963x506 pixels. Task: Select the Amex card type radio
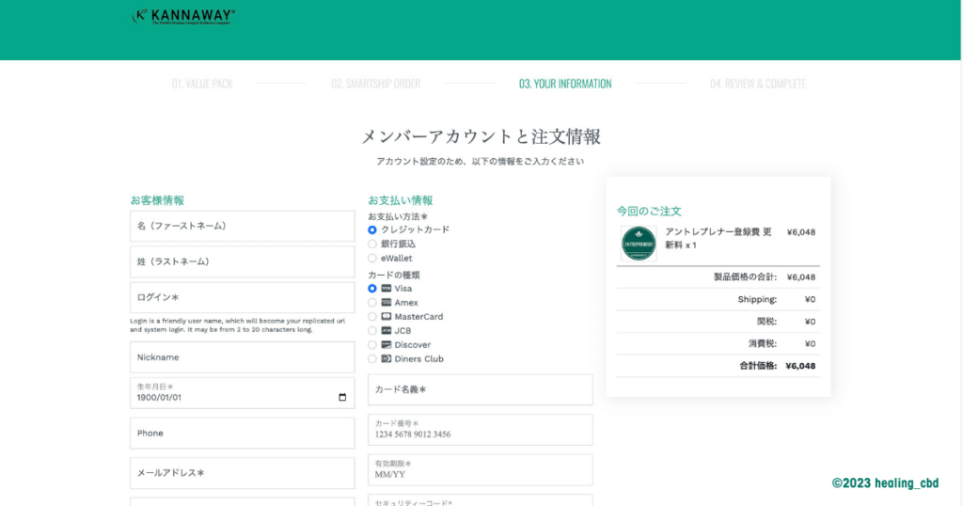[372, 303]
